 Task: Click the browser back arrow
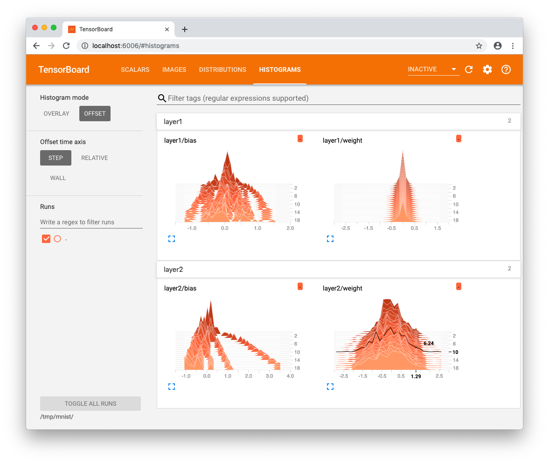click(36, 46)
